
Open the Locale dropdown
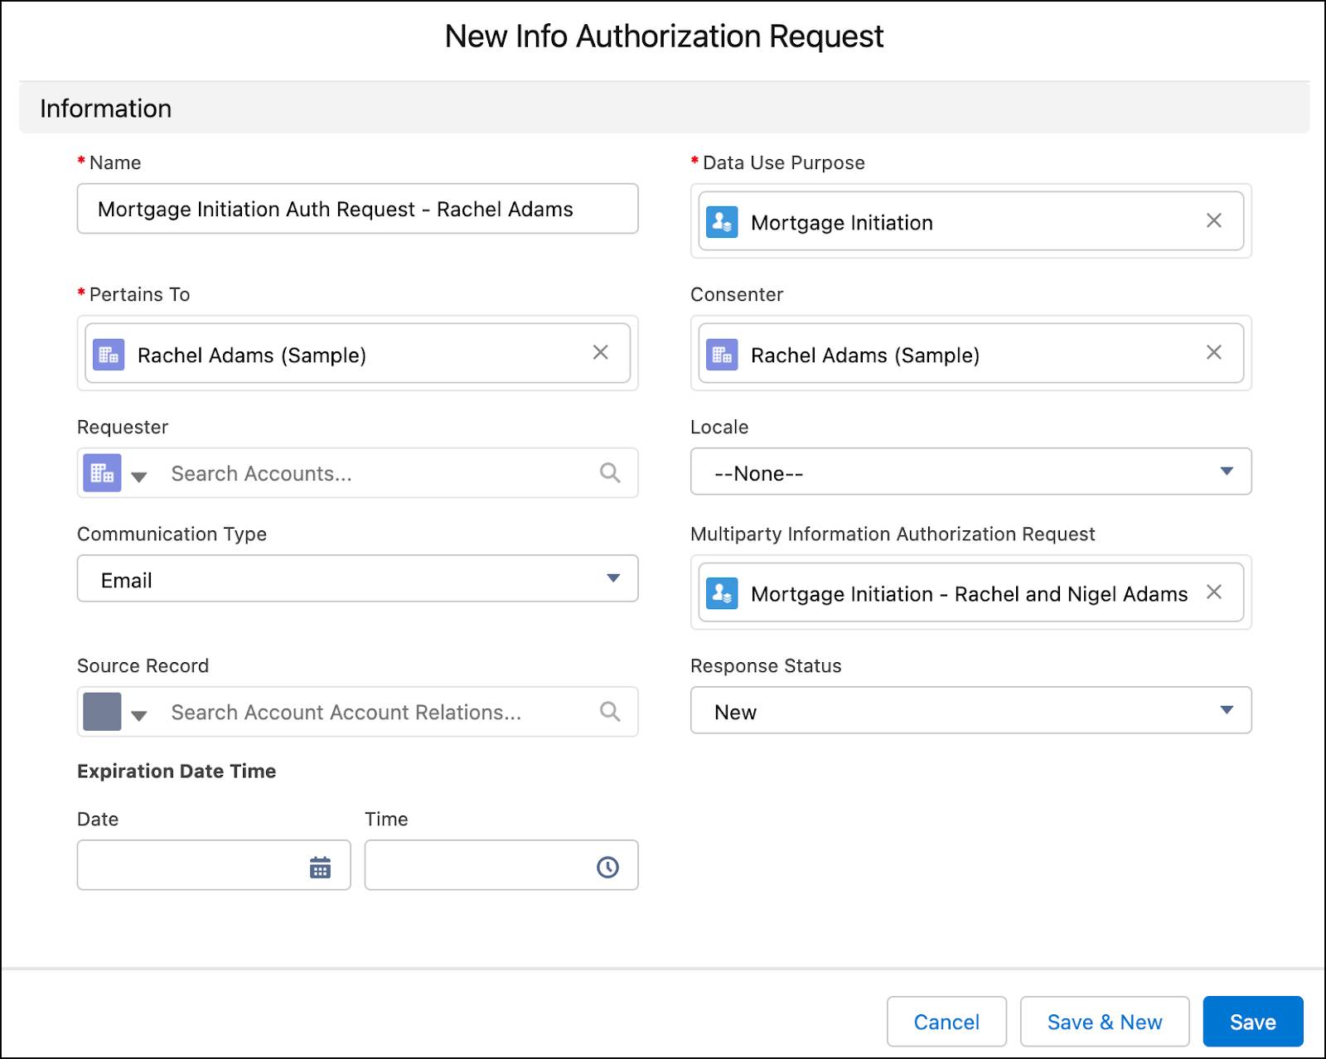[1228, 471]
